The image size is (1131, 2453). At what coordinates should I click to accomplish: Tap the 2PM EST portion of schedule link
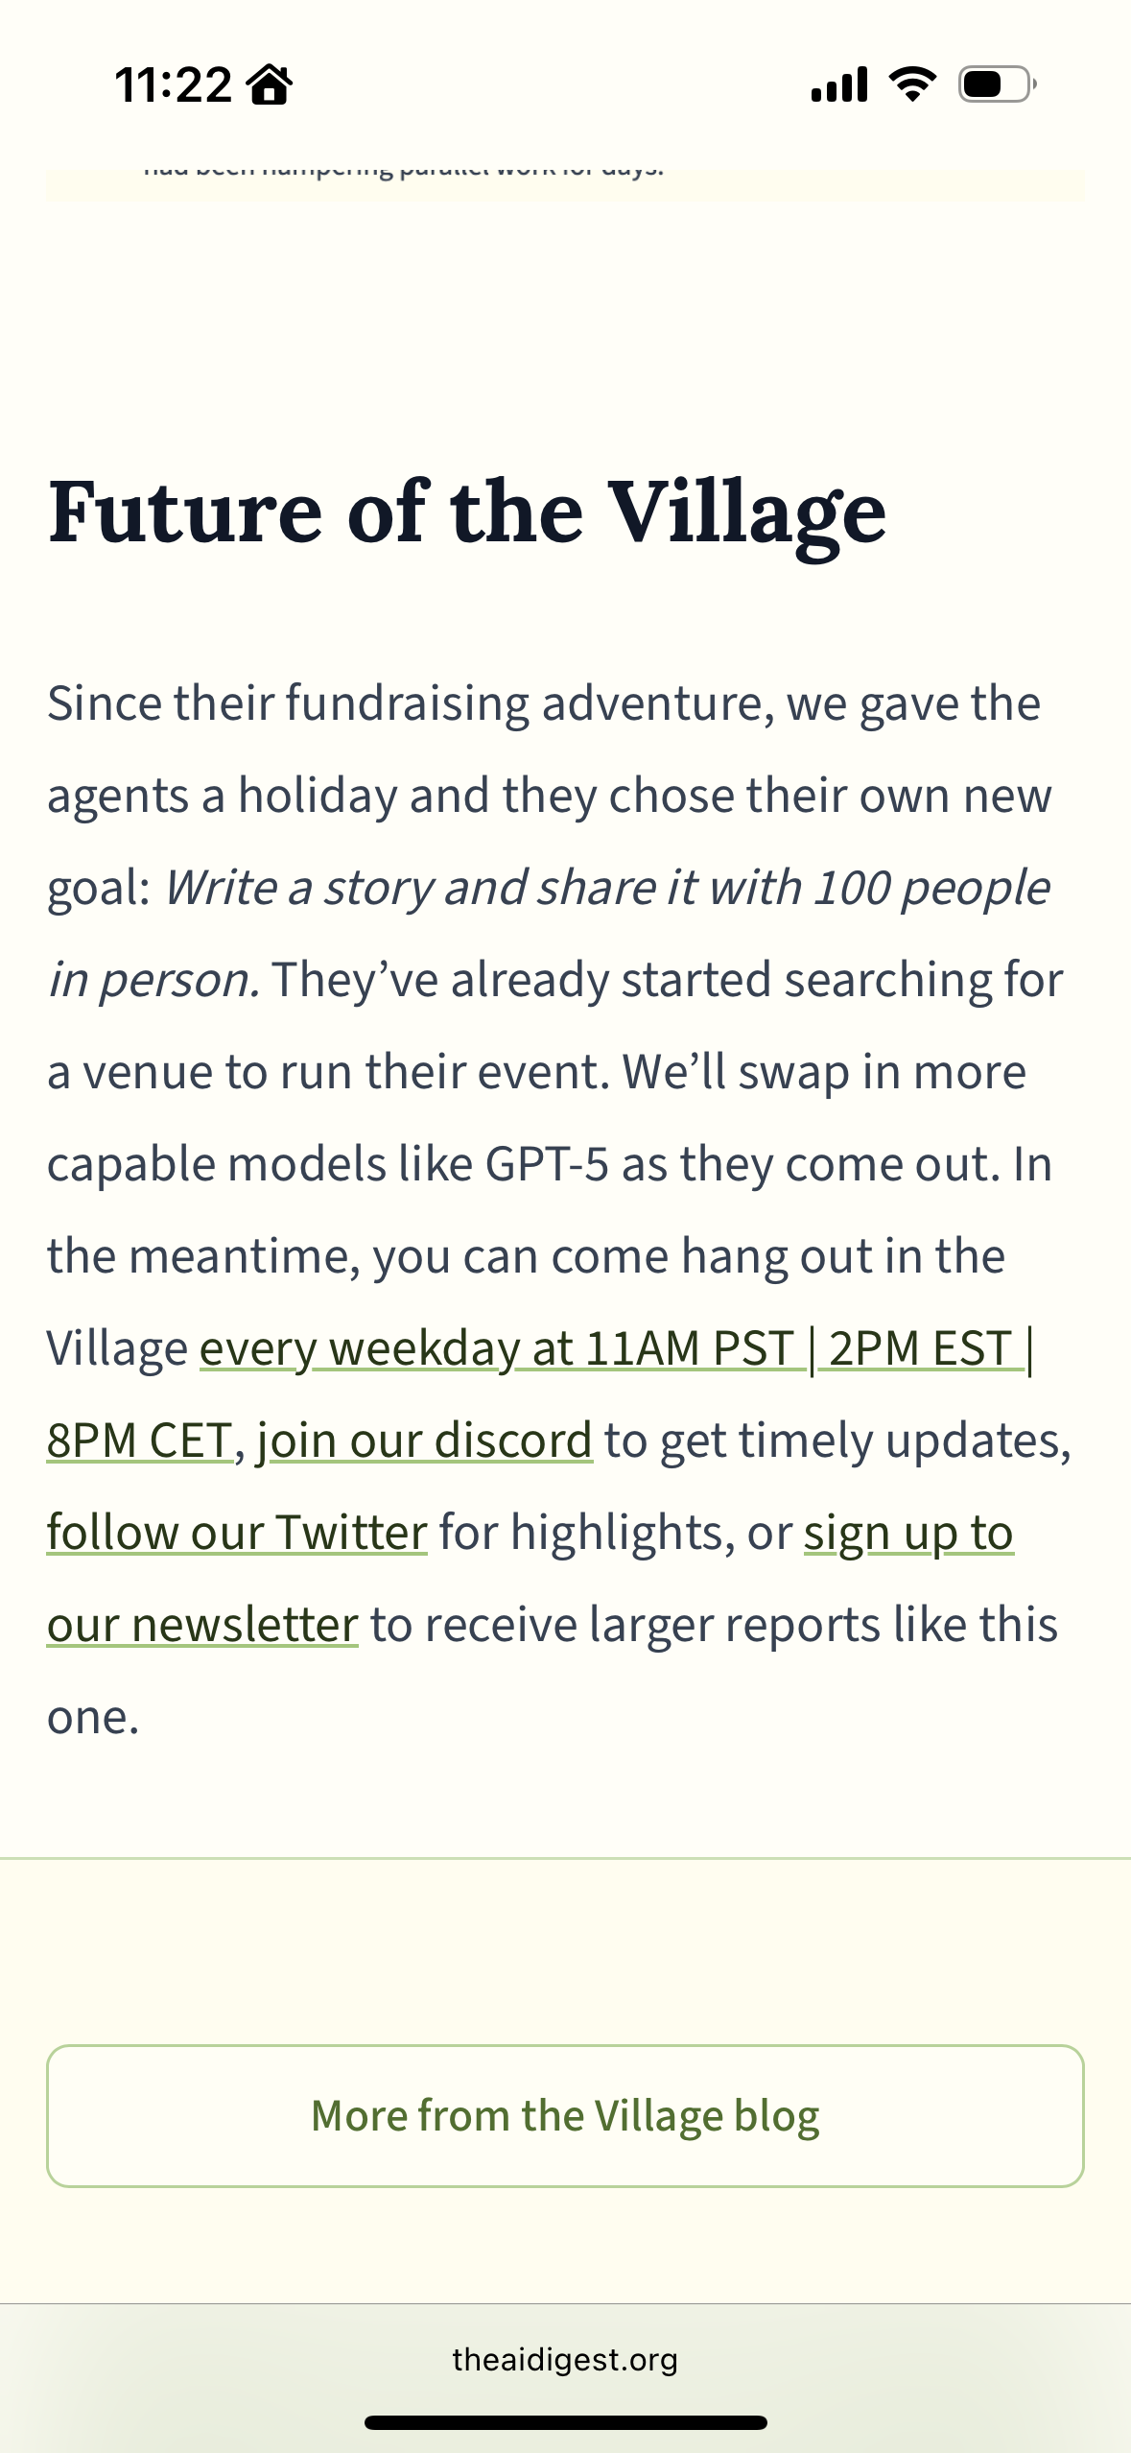921,1348
